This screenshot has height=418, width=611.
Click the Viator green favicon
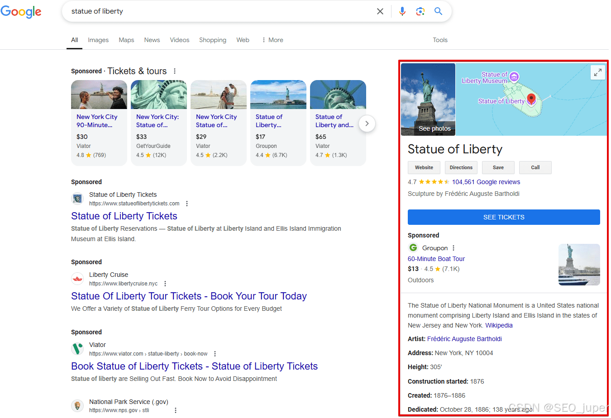[x=77, y=348]
